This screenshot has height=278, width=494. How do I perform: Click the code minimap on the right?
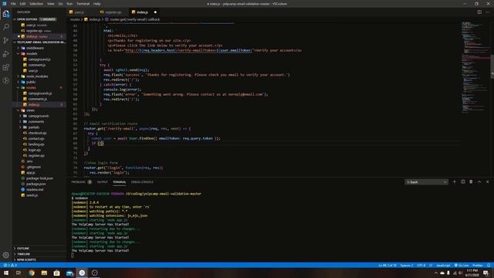[x=475, y=68]
